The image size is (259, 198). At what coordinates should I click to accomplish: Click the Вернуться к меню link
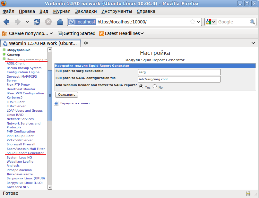click(75, 103)
